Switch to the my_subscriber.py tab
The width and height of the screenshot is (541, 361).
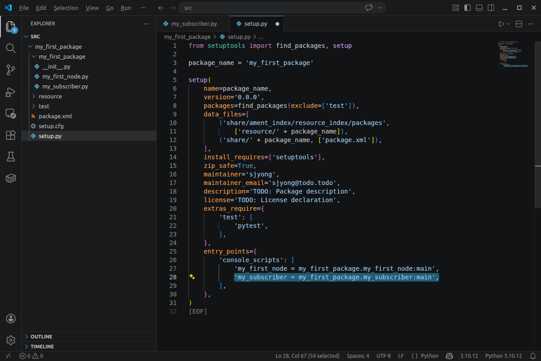pyautogui.click(x=193, y=24)
